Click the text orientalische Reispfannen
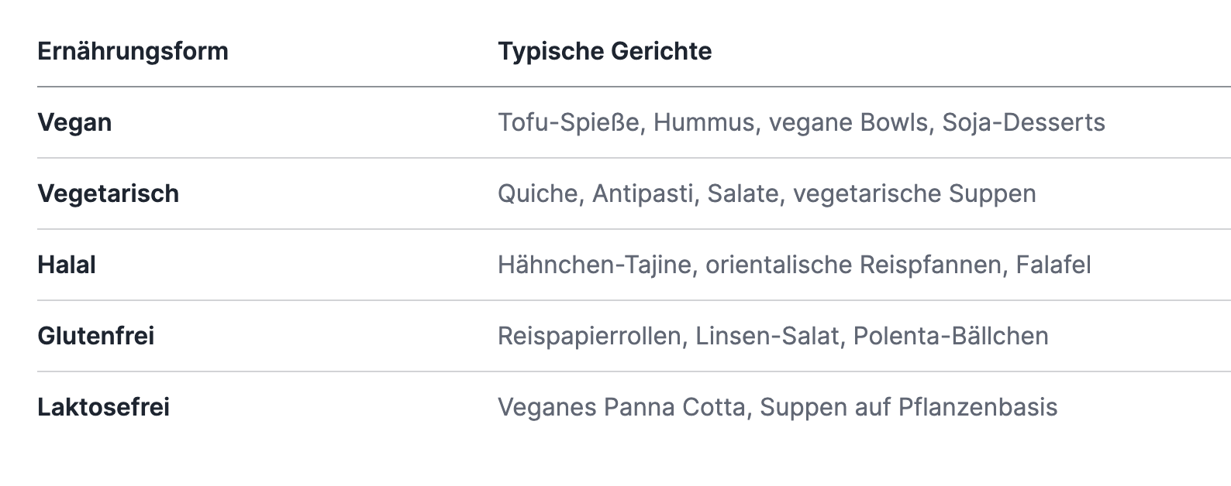Screen dimensions: 1231x486 click(853, 265)
